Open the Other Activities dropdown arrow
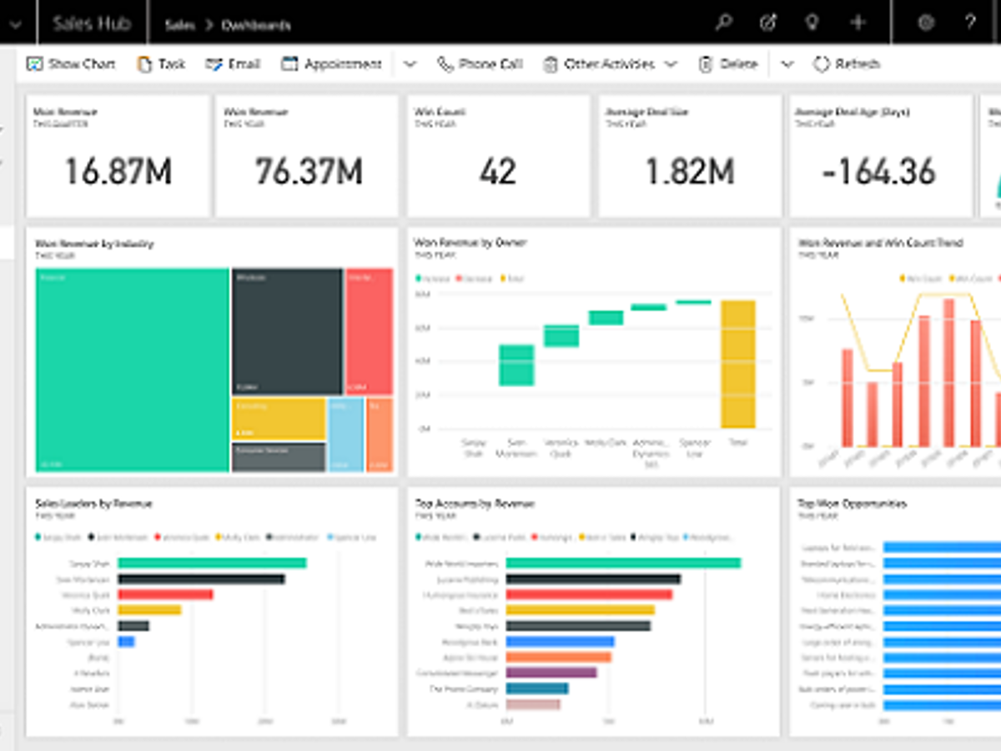Screen dimensions: 1001x751 tap(671, 64)
